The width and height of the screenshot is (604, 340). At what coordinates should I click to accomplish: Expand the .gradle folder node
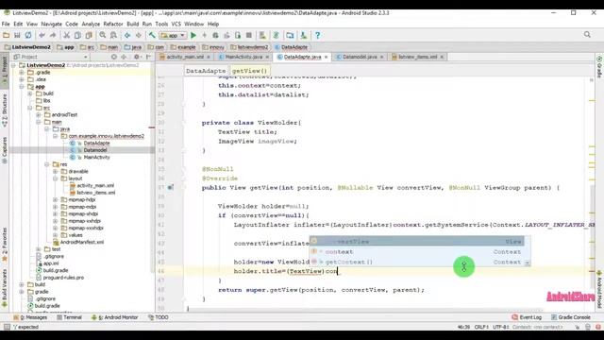pyautogui.click(x=22, y=73)
